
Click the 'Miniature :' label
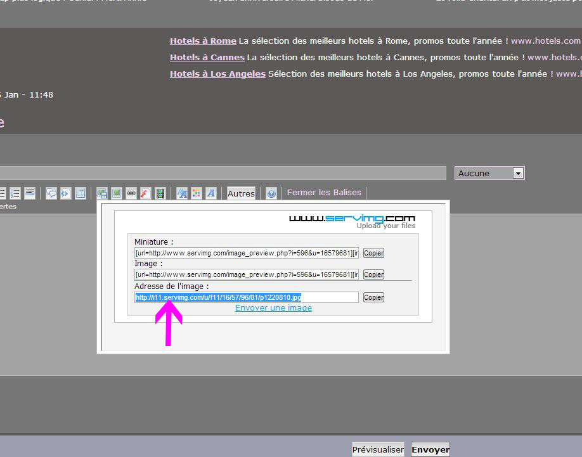(153, 242)
